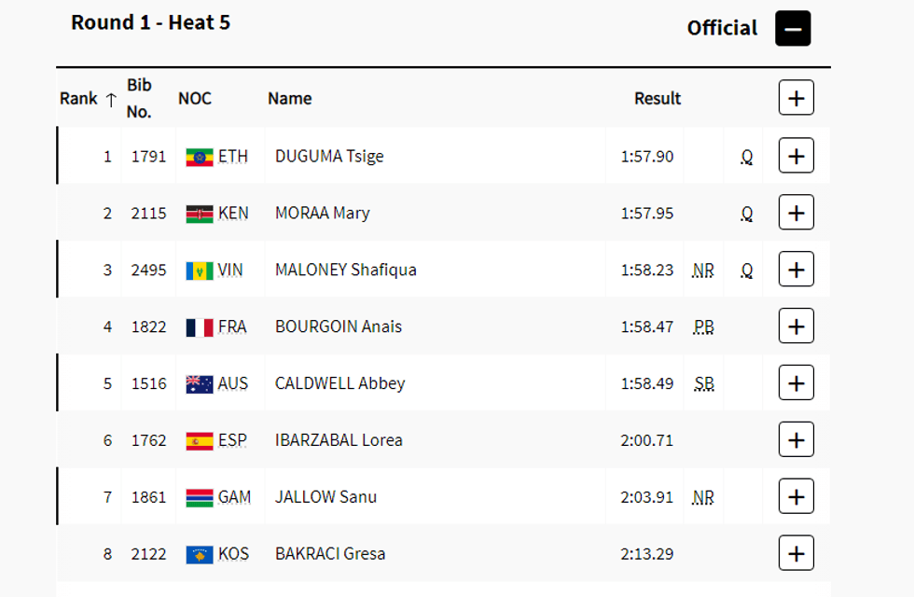Click the Kenya flag icon

pos(200,214)
